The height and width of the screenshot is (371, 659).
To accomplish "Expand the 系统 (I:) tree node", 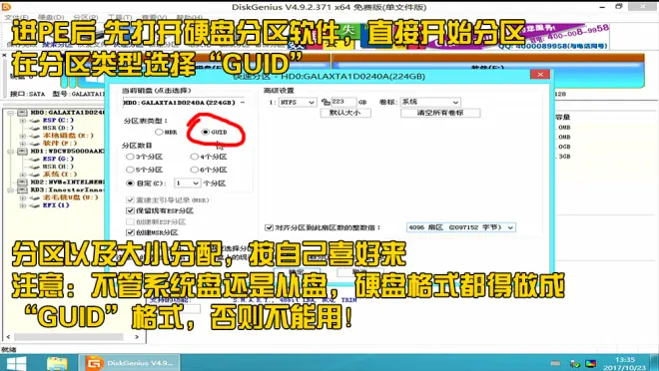I will click(x=23, y=175).
